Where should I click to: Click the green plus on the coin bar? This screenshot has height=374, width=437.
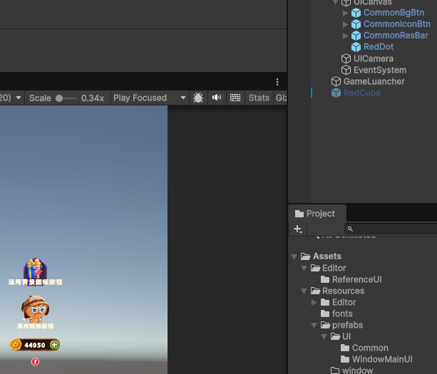(x=54, y=345)
